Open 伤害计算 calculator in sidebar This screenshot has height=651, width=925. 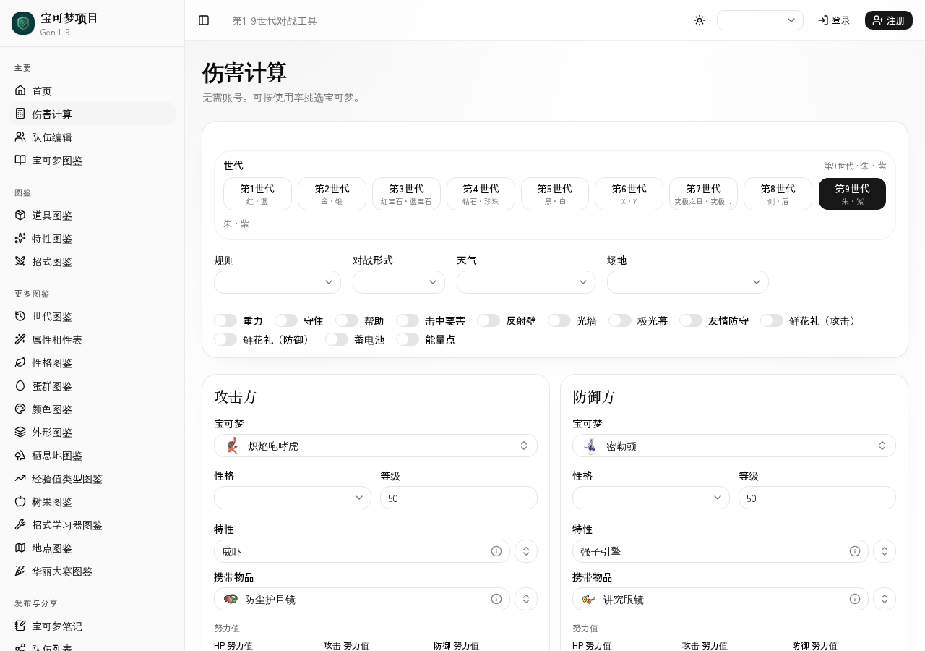(x=92, y=114)
